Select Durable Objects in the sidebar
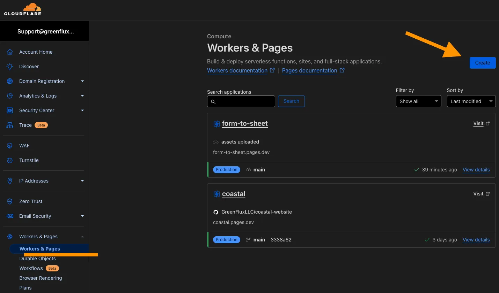The height and width of the screenshot is (293, 499). (37, 259)
